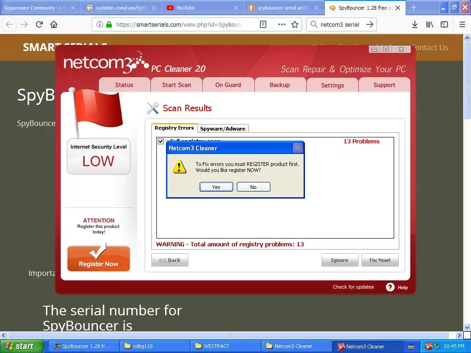The image size is (471, 353).
Task: Click the 10:45 PM system clock
Action: click(454, 346)
